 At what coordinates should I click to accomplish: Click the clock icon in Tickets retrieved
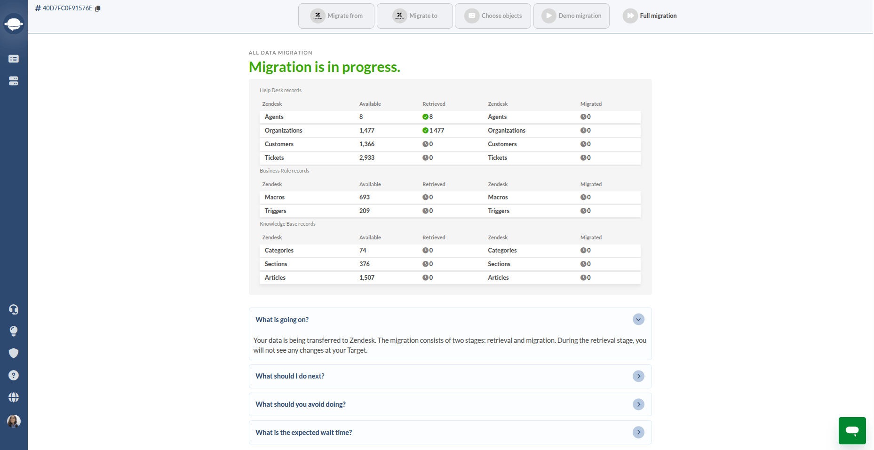pos(425,158)
